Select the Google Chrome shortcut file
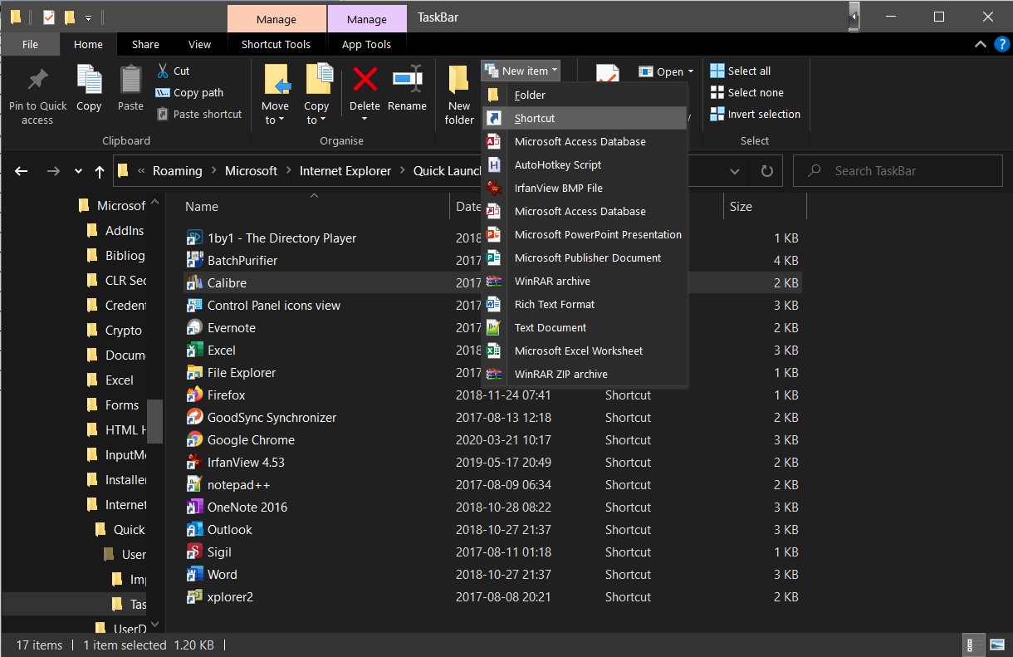 tap(250, 440)
